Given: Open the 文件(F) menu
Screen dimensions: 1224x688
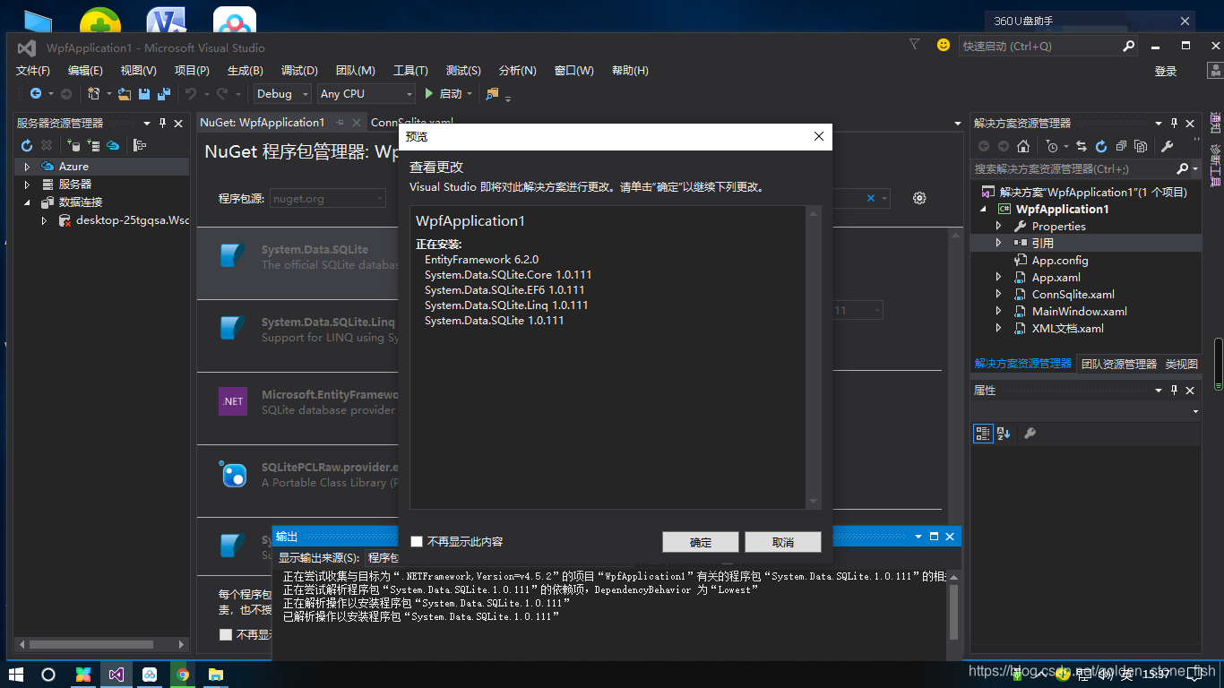Looking at the screenshot, I should click(x=33, y=71).
